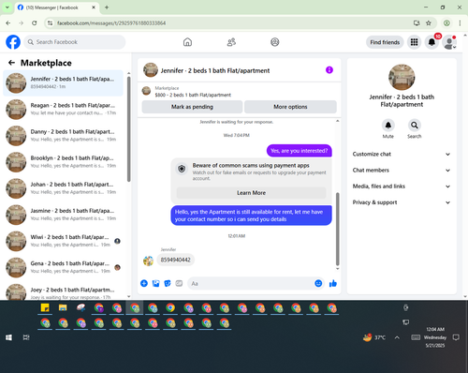View site information icon in address bar

click(51, 22)
